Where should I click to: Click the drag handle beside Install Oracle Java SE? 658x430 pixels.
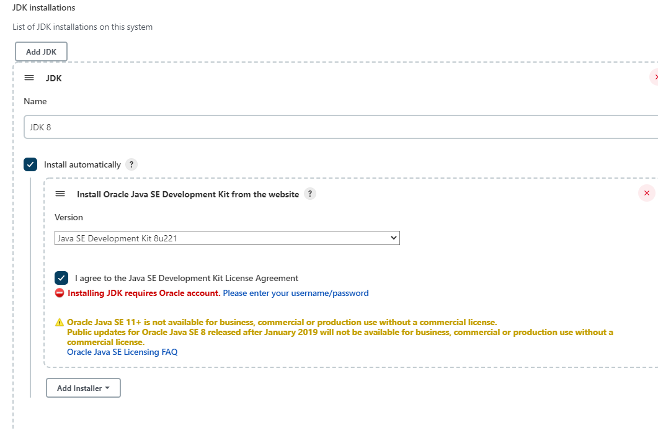[x=60, y=194]
